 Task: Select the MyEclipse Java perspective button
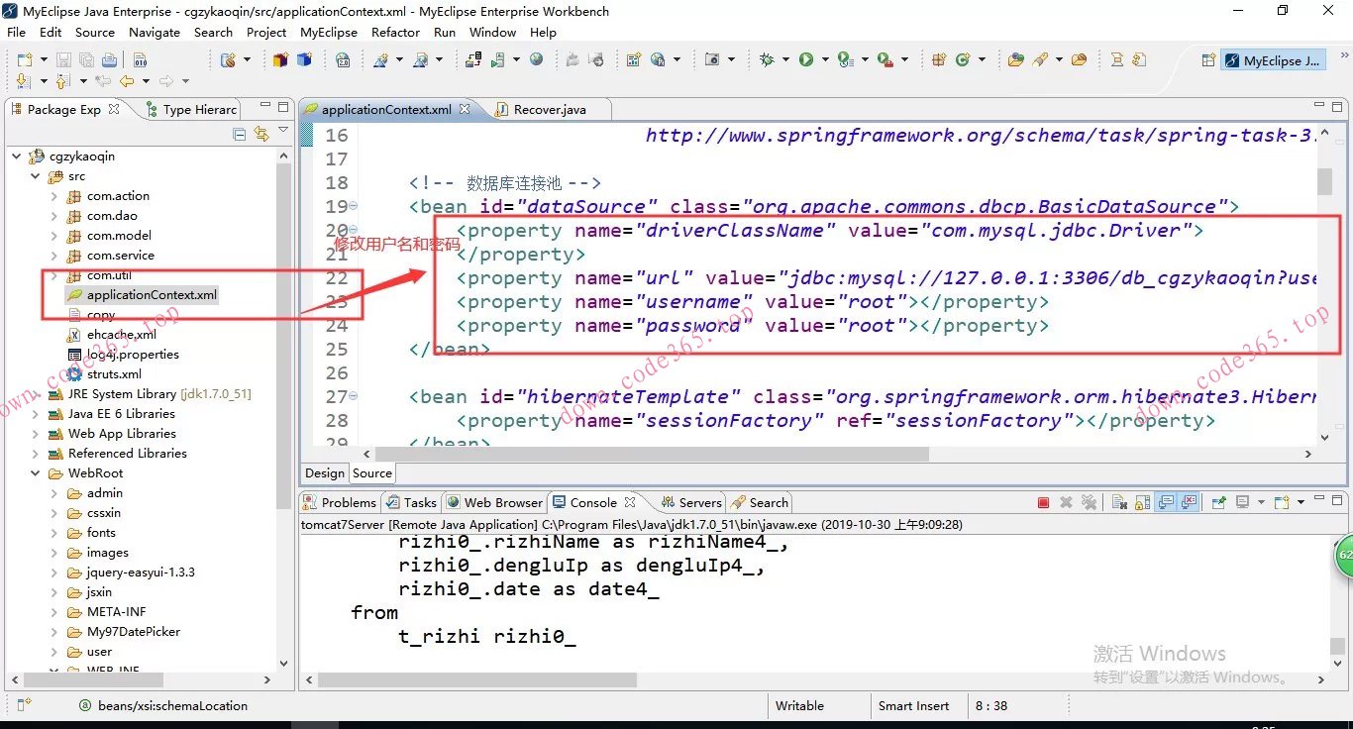[1272, 60]
